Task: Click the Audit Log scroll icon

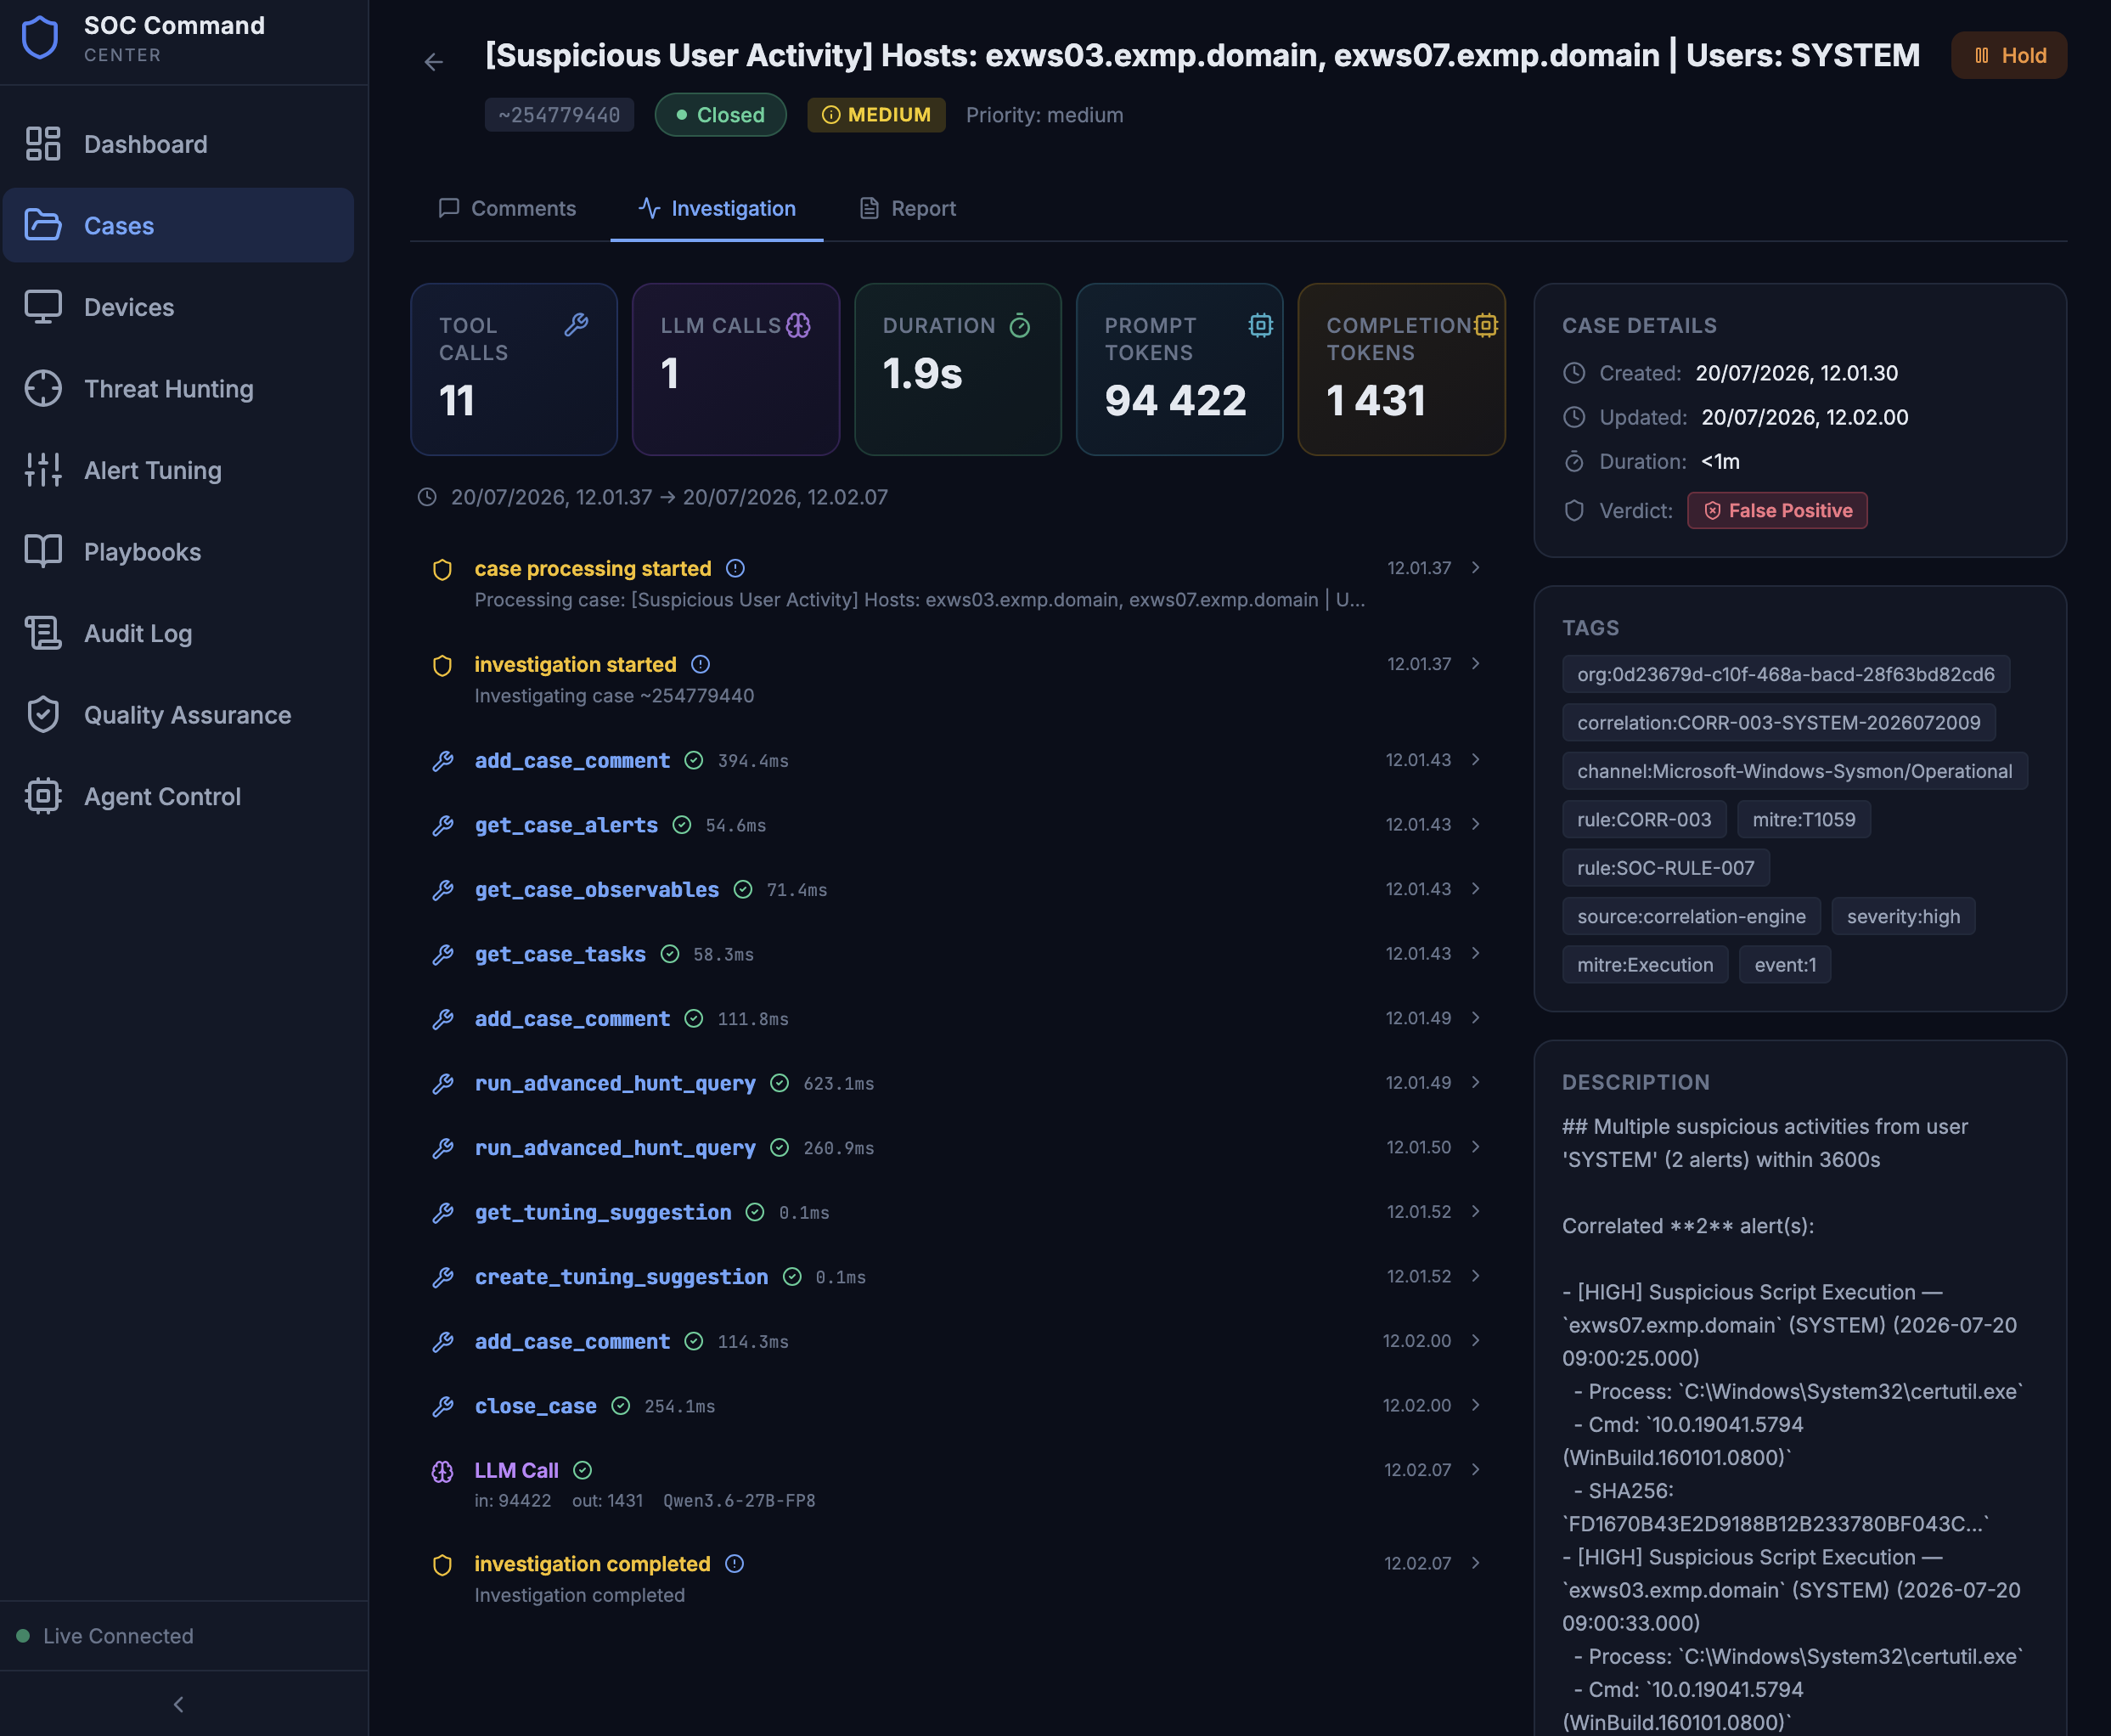Action: coord(43,633)
